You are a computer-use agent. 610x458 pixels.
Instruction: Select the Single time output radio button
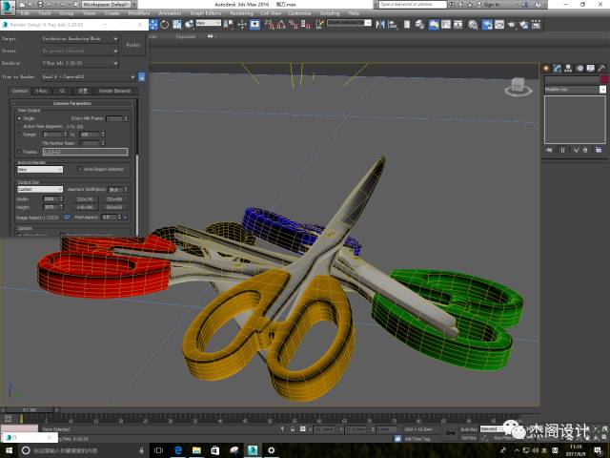click(x=19, y=118)
